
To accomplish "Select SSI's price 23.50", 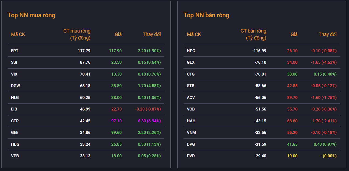I will (x=116, y=62).
